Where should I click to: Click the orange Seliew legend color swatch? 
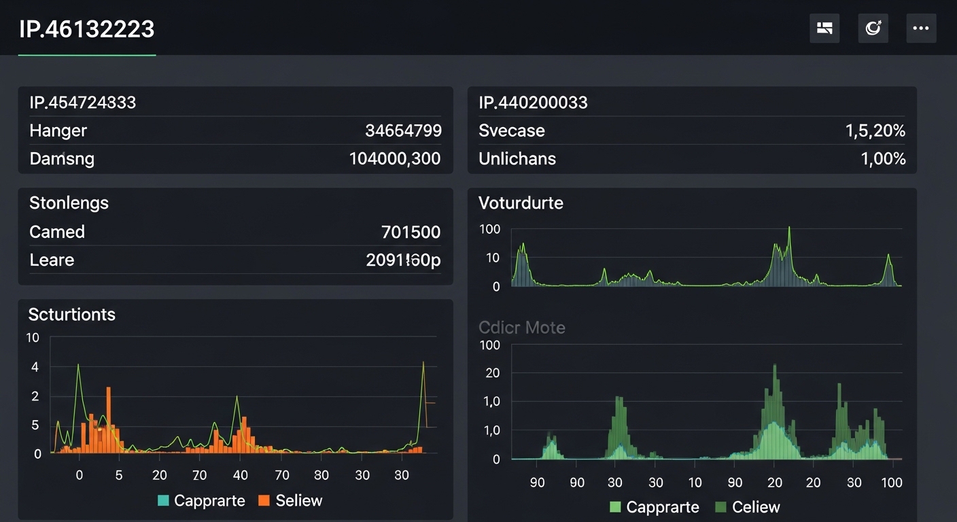click(264, 501)
